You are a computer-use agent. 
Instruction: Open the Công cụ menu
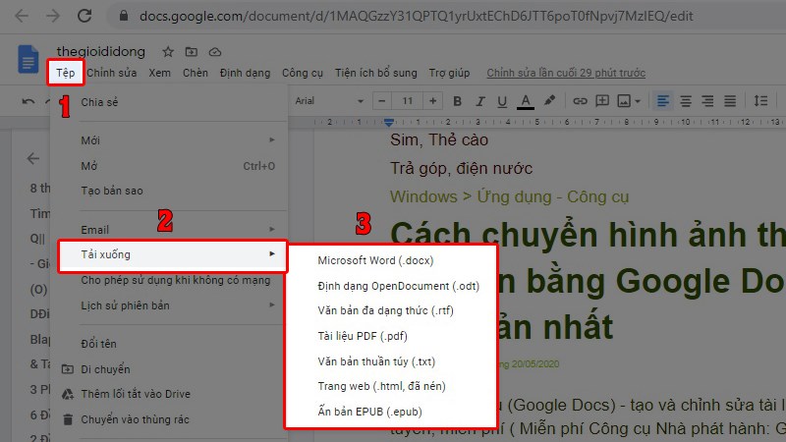click(303, 73)
